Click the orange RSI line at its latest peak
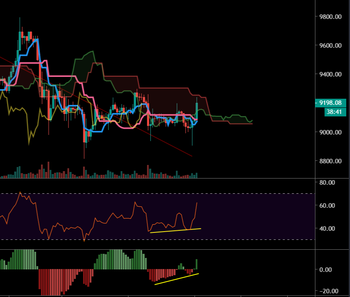This screenshot has height=297, width=350. click(x=197, y=203)
